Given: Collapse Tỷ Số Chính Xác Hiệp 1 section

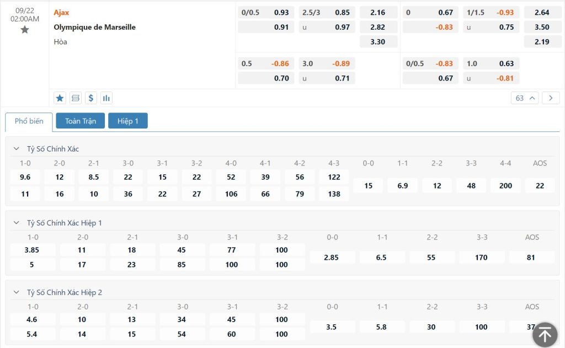Looking at the screenshot, I should pos(17,223).
